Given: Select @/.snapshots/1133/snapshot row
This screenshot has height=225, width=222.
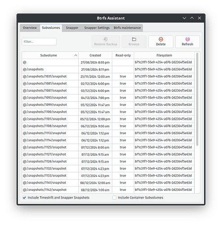Looking at the screenshot, I should pos(108,175).
